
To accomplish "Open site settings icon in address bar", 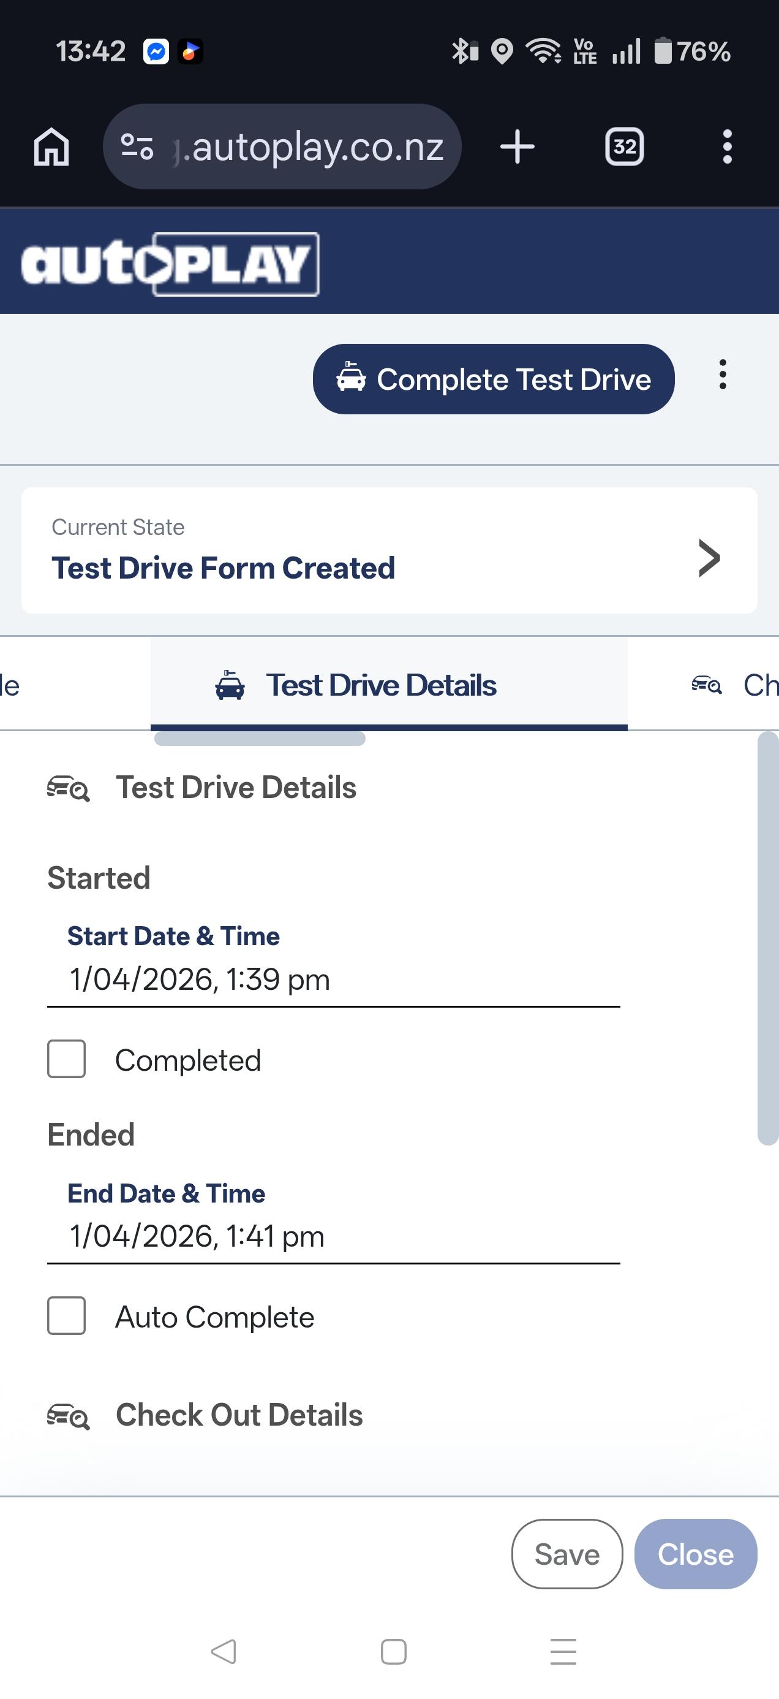I will (137, 146).
